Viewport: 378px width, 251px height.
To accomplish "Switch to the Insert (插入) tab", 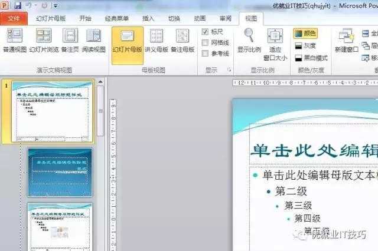I will tap(148, 18).
